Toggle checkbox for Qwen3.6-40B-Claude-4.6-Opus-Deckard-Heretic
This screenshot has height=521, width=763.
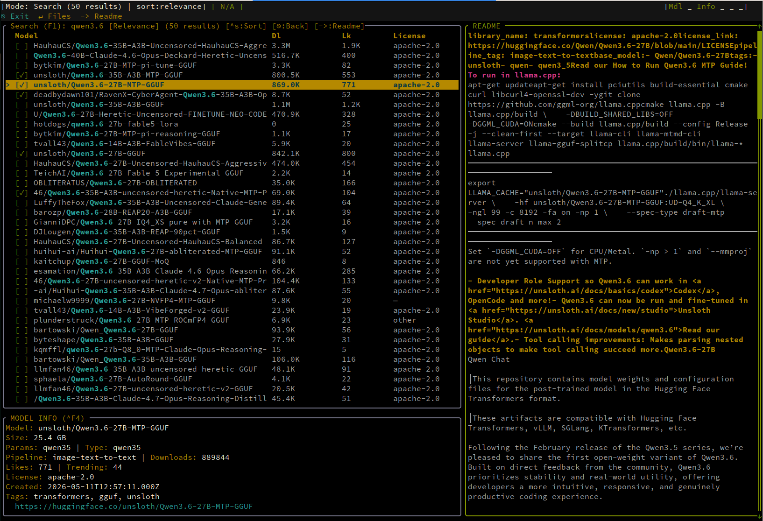pyautogui.click(x=21, y=56)
